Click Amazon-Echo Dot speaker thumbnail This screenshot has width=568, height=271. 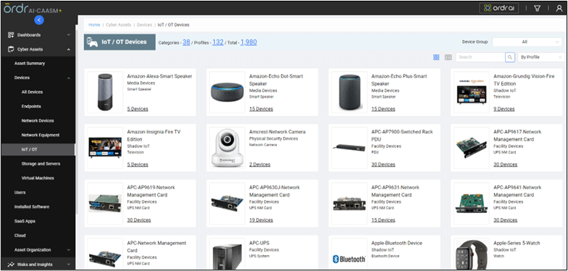click(x=227, y=93)
